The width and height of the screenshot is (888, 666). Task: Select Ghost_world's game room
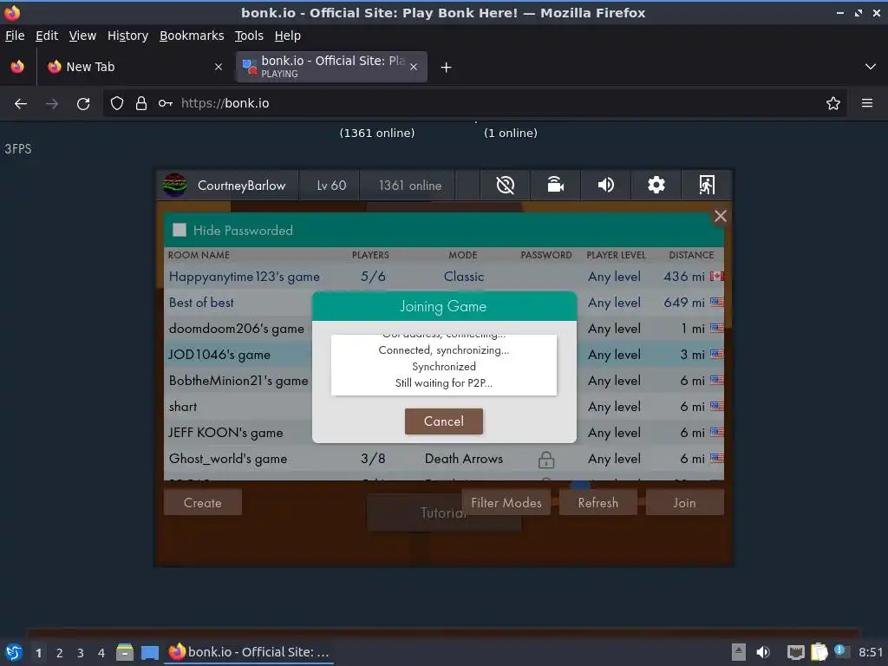pos(443,459)
